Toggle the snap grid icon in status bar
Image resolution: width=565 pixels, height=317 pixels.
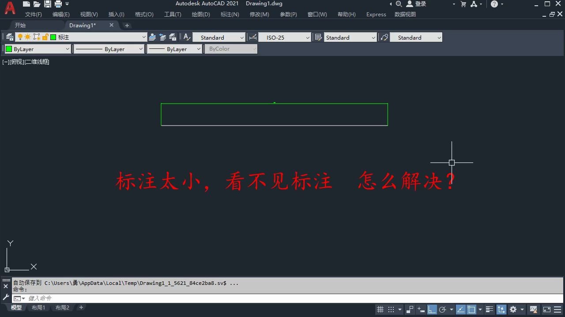point(390,309)
